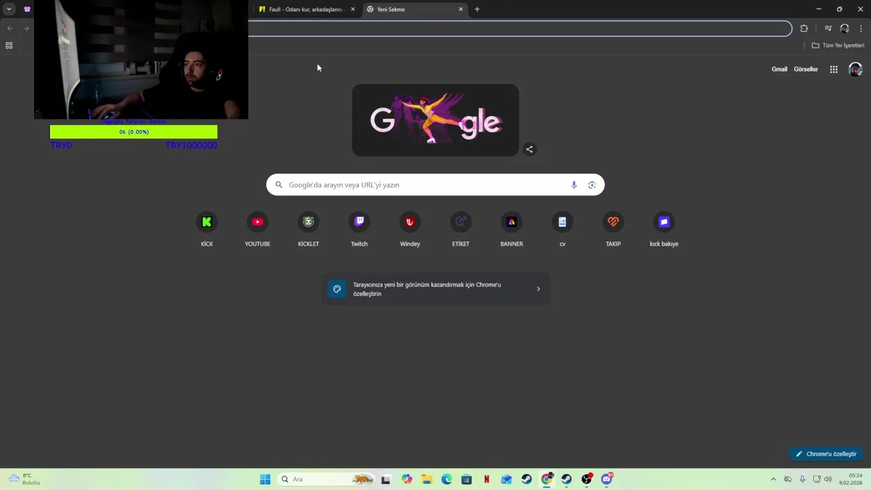Search by image with Google Lens icon
The image size is (871, 490).
(592, 185)
